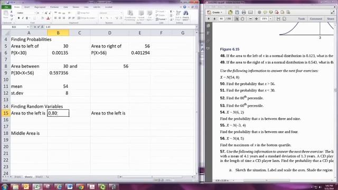Click the Save icon in Acrobat toolbar
Screen dimensions: 338x190
click(x=237, y=12)
